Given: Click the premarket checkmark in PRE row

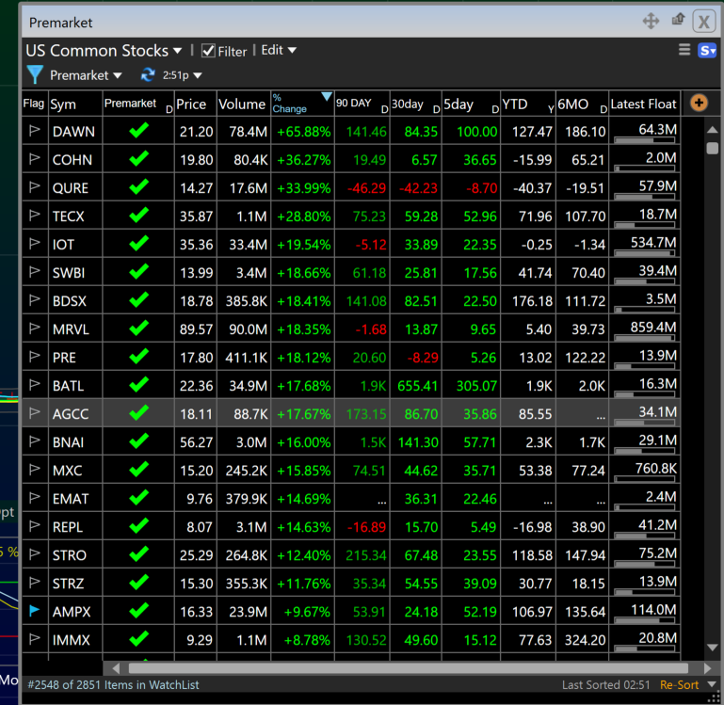Looking at the screenshot, I should (138, 357).
